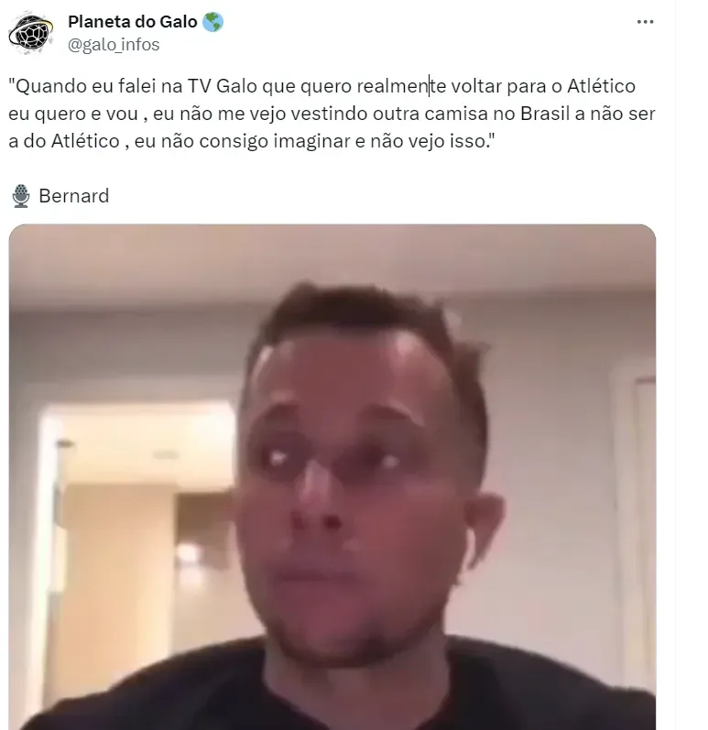Click the name Bernard under the quote
The image size is (708, 730).
(x=73, y=196)
